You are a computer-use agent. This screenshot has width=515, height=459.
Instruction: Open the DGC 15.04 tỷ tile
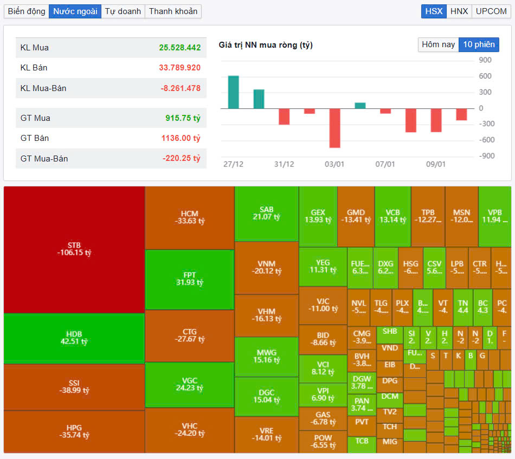pyautogui.click(x=266, y=397)
